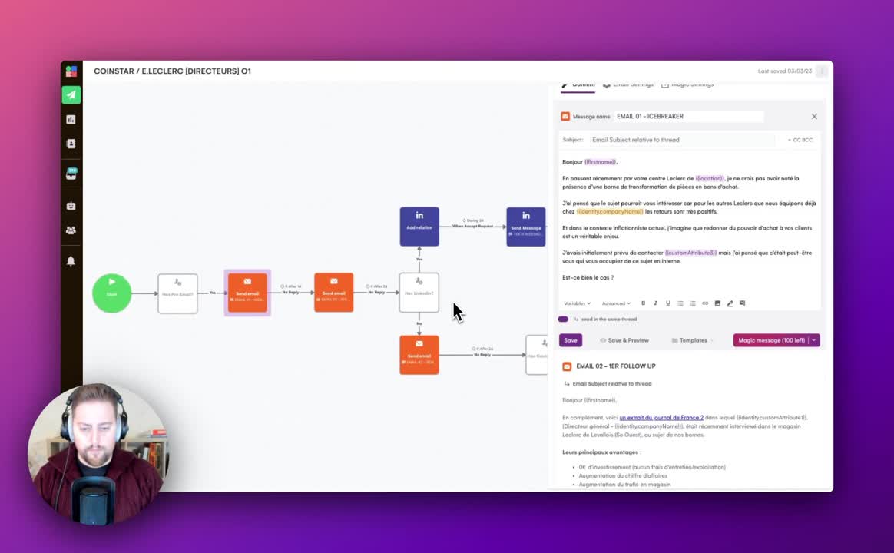Select the Send email node below Has LinkedIn
The image size is (894, 553).
pos(419,355)
